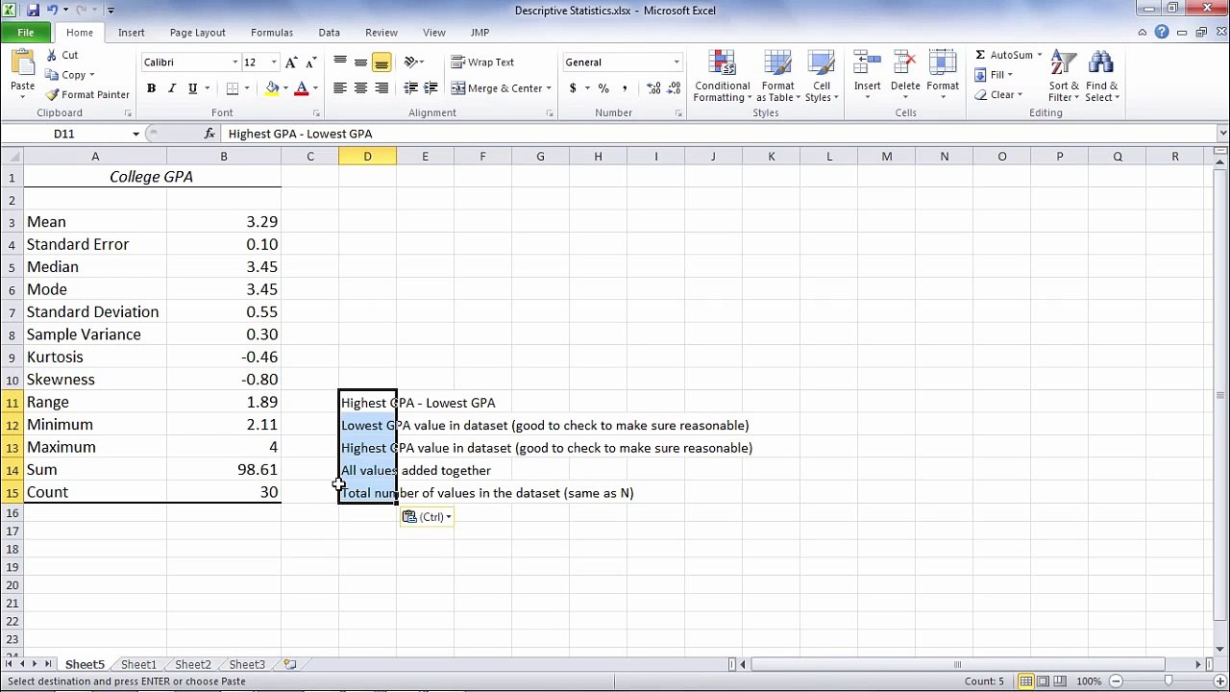Screen dimensions: 1230x692
Task: Click the horizontal scrollbar thumb
Action: click(957, 664)
